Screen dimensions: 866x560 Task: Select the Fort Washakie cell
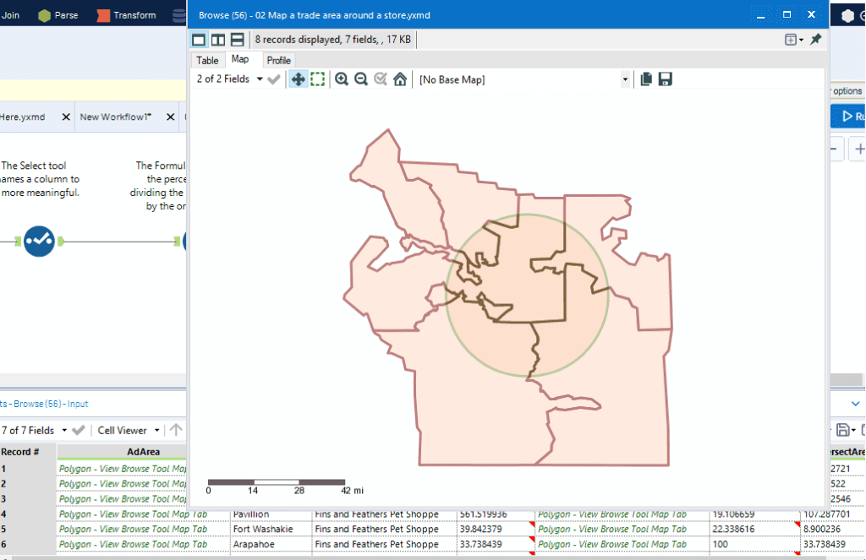pyautogui.click(x=262, y=530)
